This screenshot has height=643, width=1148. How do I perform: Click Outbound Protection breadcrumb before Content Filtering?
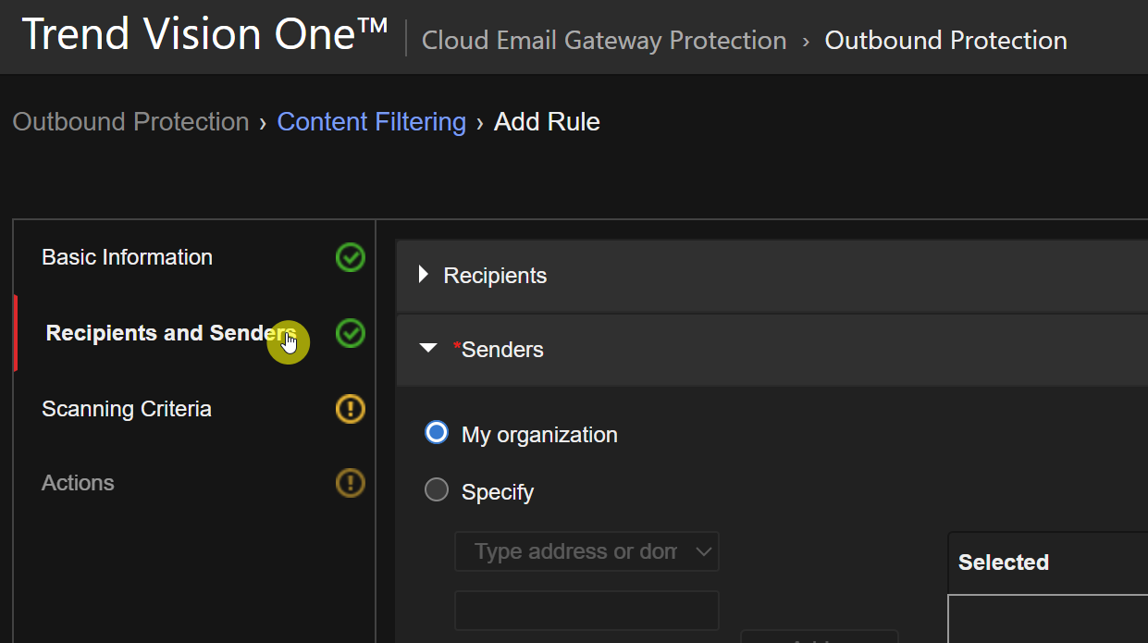130,122
